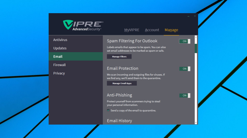Close the VIPRE window

coord(195,16)
